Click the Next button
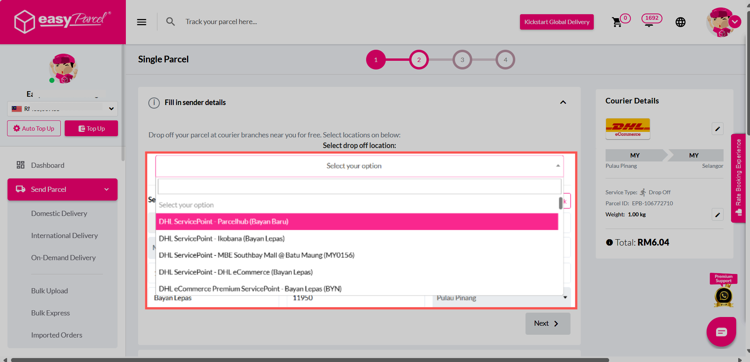 548,324
